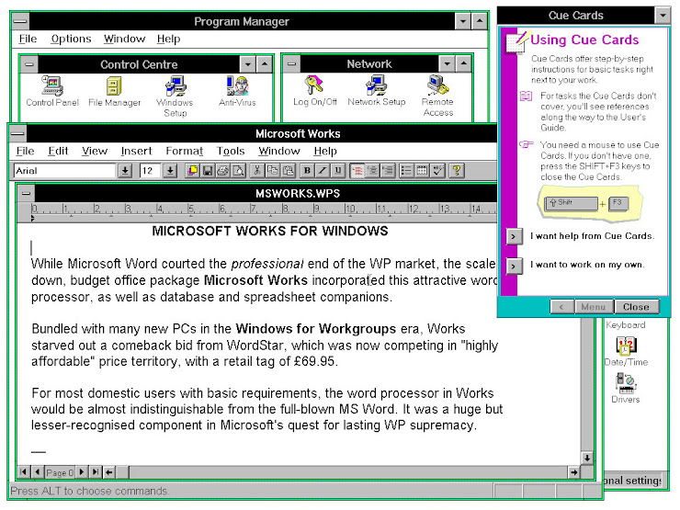The height and width of the screenshot is (510, 680).
Task: Open MSWORKS.WPS document control menu box
Action: point(26,193)
